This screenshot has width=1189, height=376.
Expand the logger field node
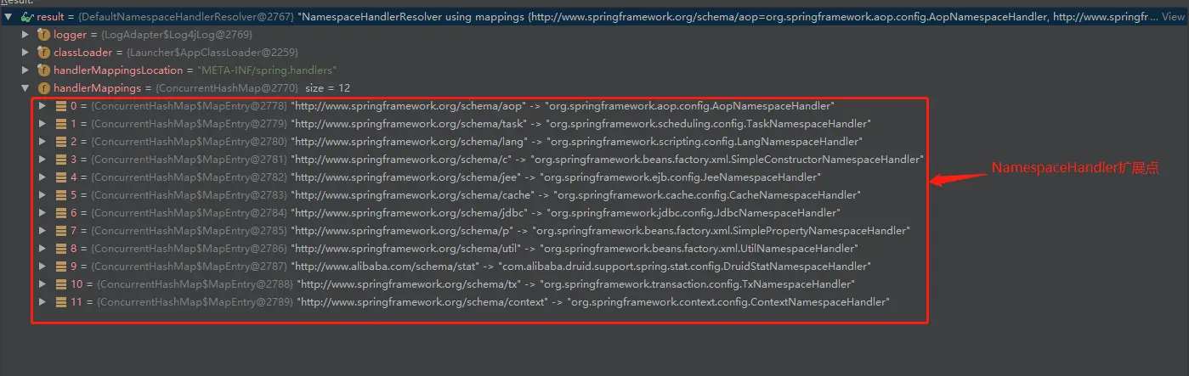pyautogui.click(x=25, y=35)
